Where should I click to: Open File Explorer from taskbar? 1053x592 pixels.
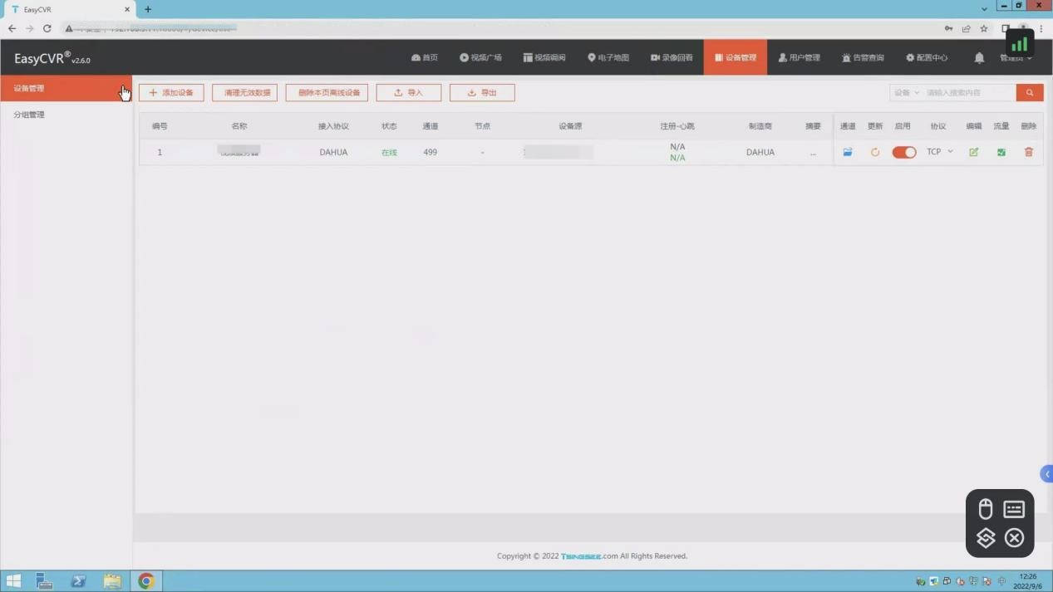112,581
